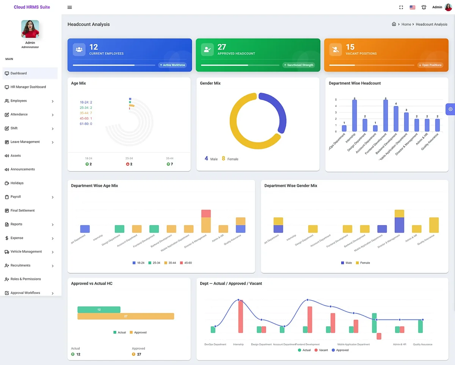Expand the Attendance submenu chevron
455x365 pixels.
pyautogui.click(x=53, y=115)
